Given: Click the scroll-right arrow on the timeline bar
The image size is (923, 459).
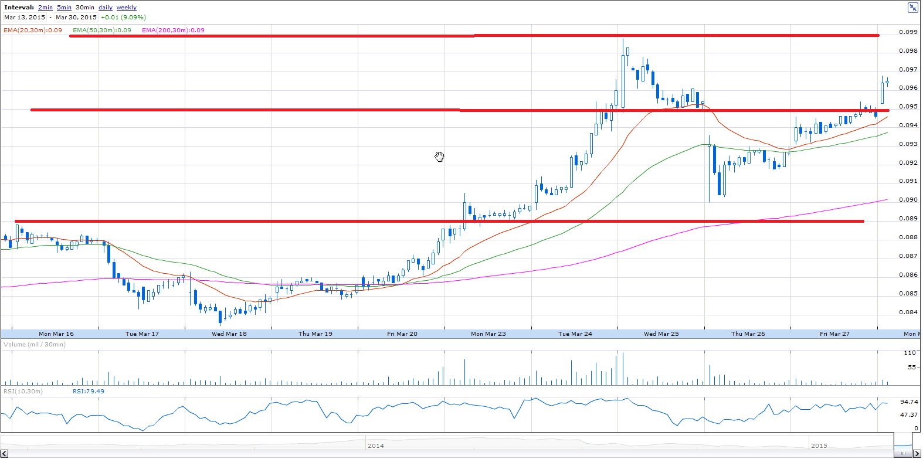Looking at the screenshot, I should 917,454.
